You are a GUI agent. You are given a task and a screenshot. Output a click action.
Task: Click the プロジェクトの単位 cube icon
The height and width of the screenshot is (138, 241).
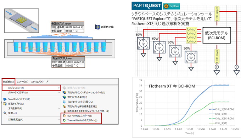pos(64,97)
